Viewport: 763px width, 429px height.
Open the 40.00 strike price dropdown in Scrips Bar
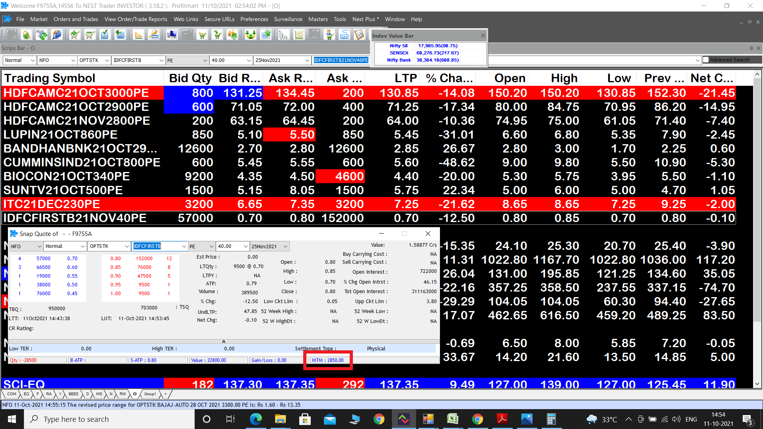[231, 60]
